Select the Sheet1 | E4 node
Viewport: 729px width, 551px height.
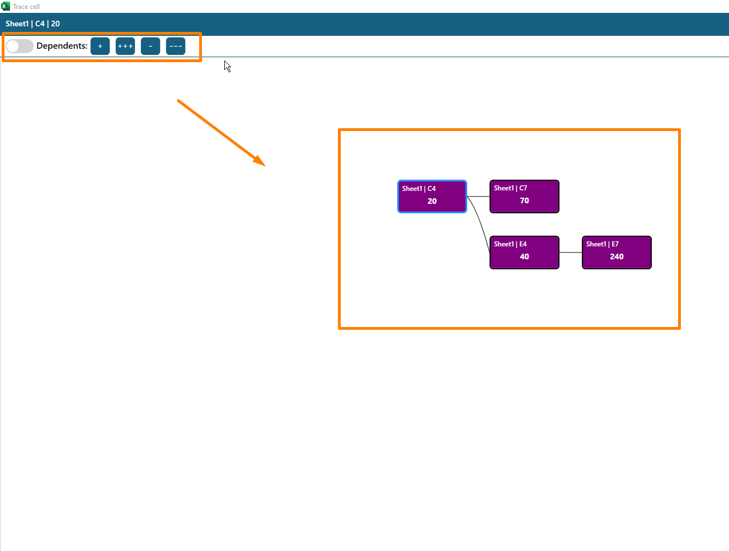click(524, 252)
